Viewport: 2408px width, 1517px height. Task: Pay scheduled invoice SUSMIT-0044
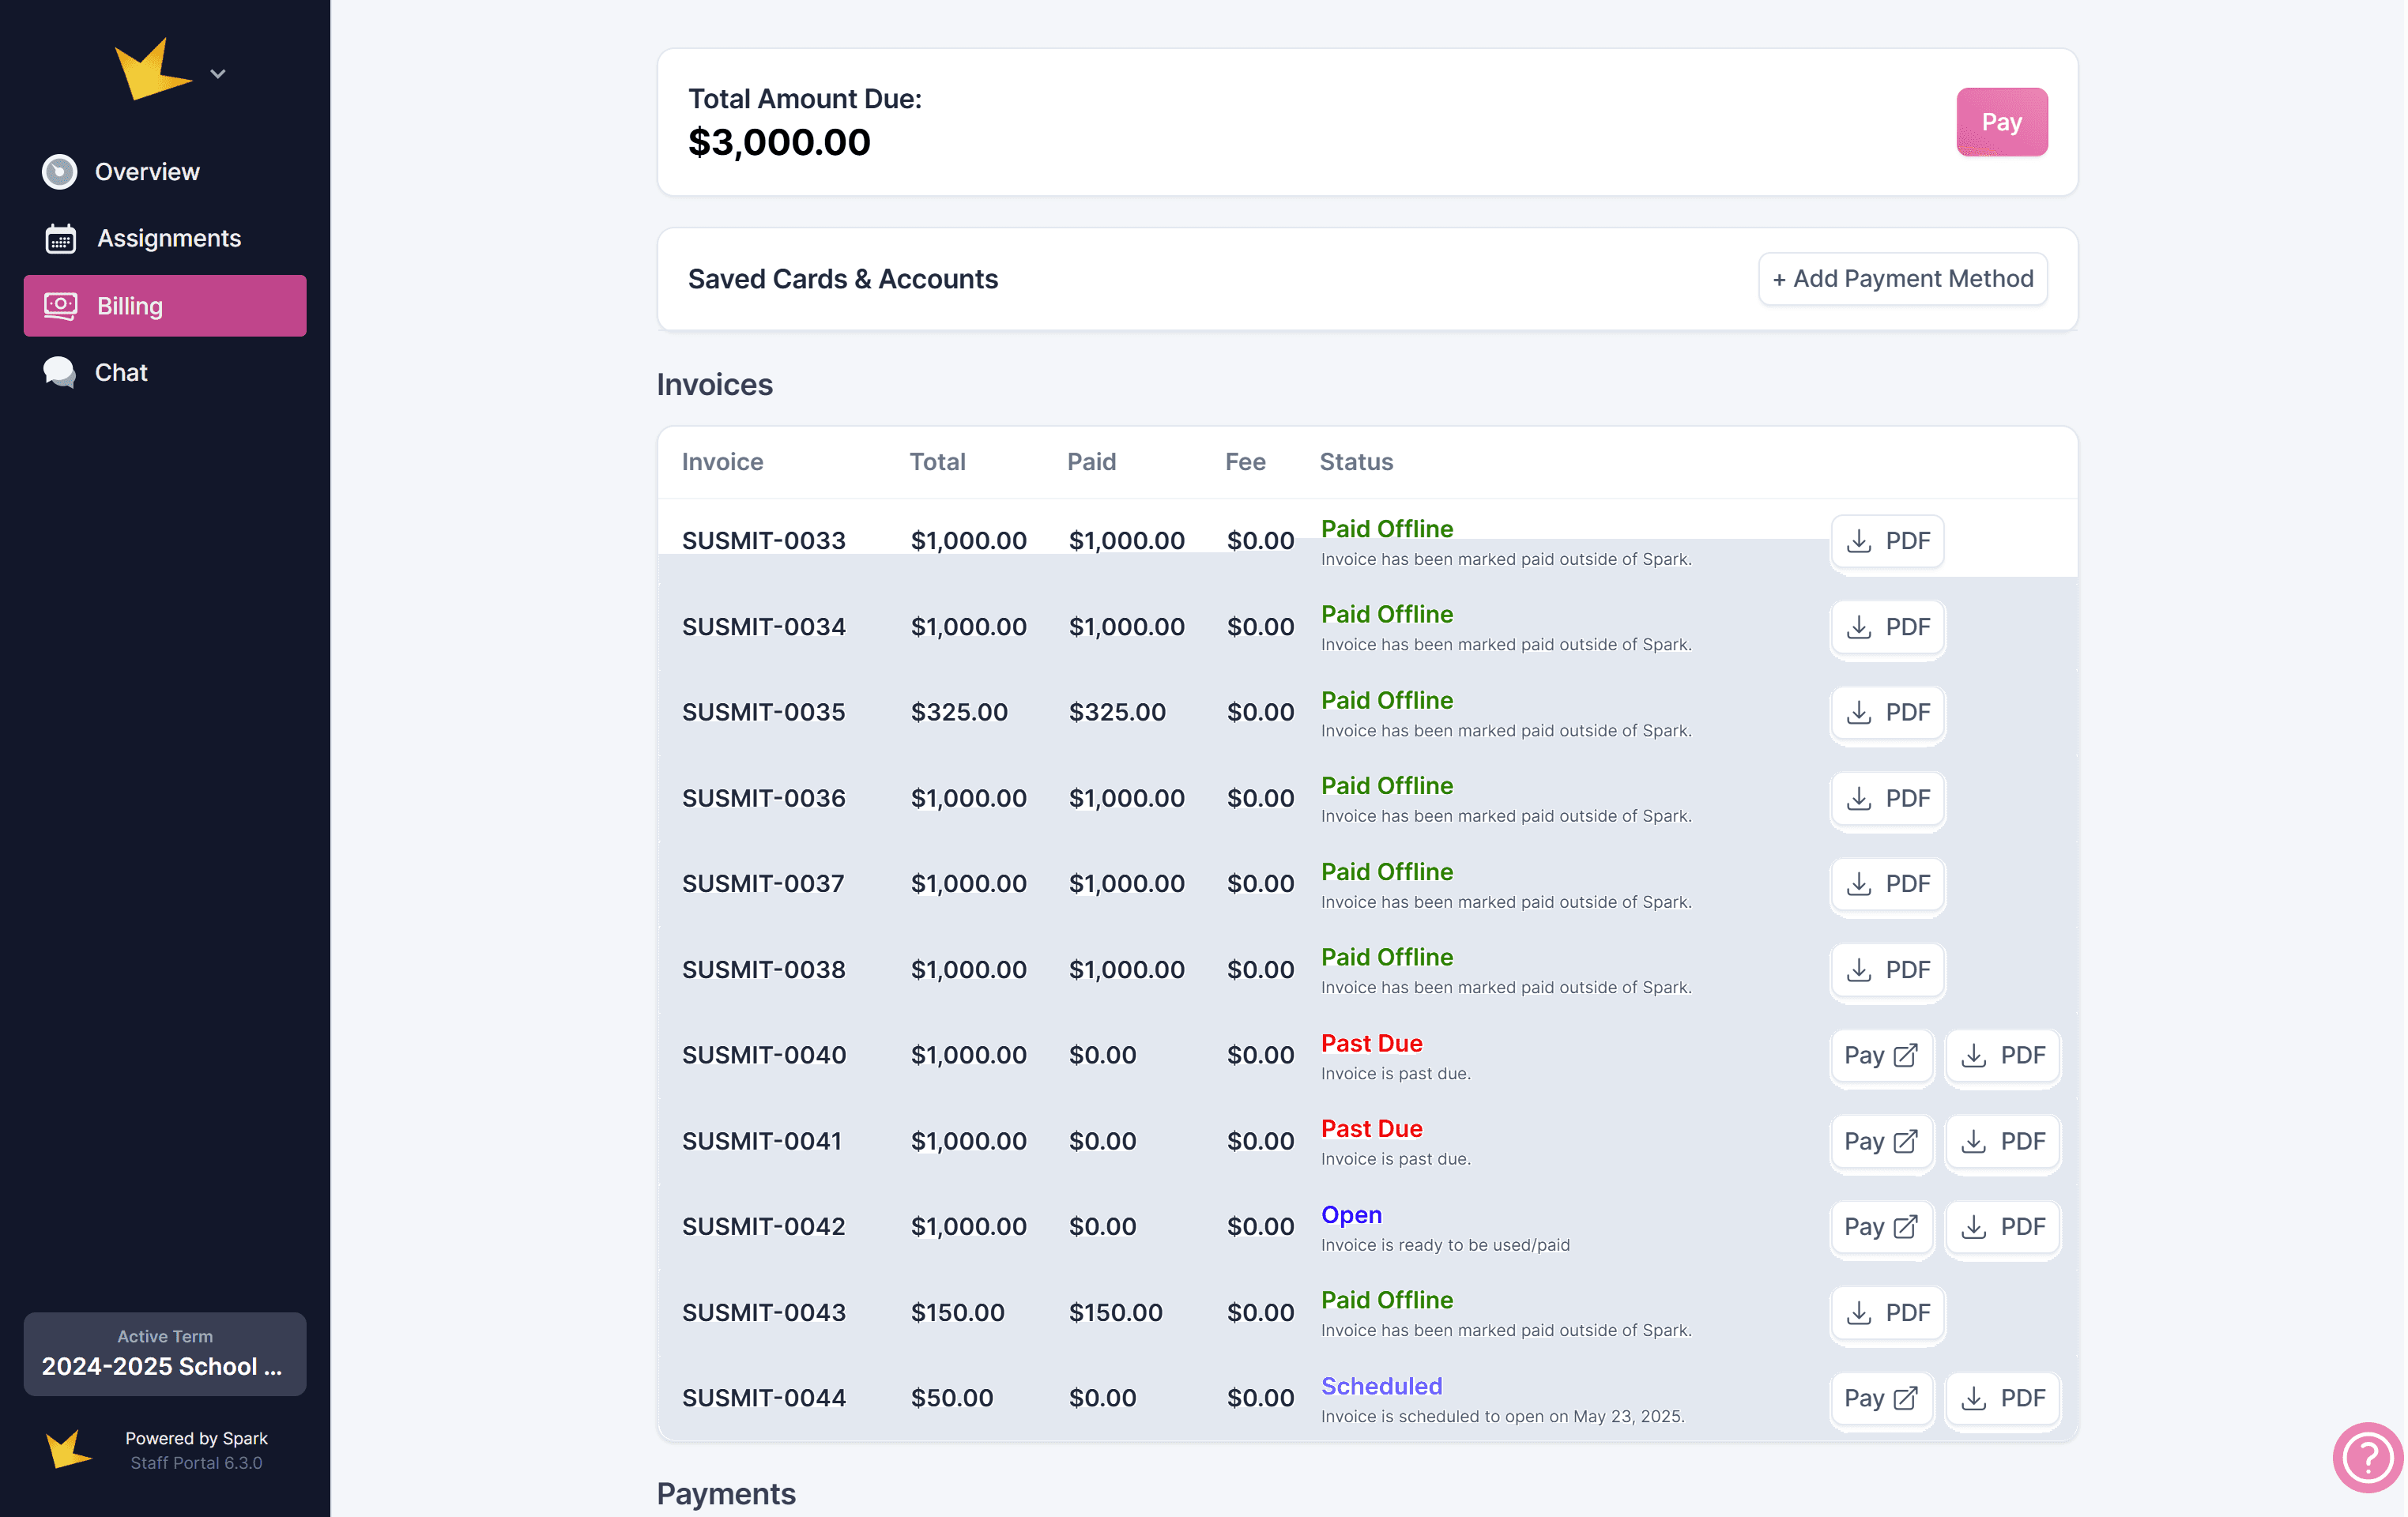coord(1880,1398)
